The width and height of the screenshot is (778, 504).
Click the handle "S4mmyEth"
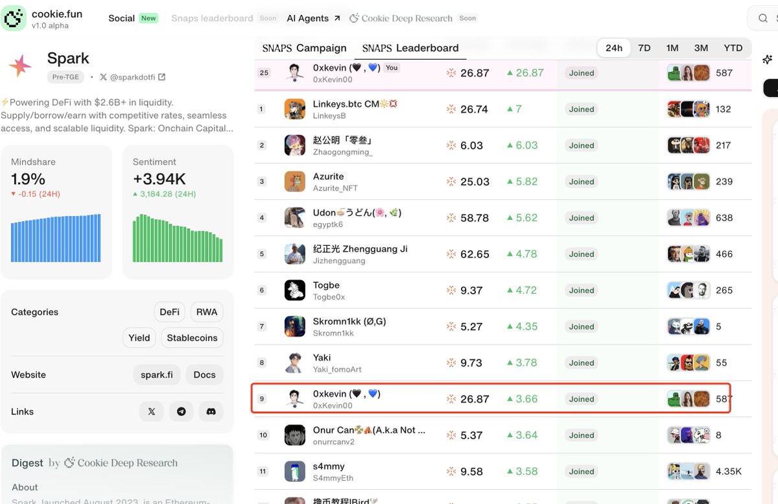tap(333, 478)
